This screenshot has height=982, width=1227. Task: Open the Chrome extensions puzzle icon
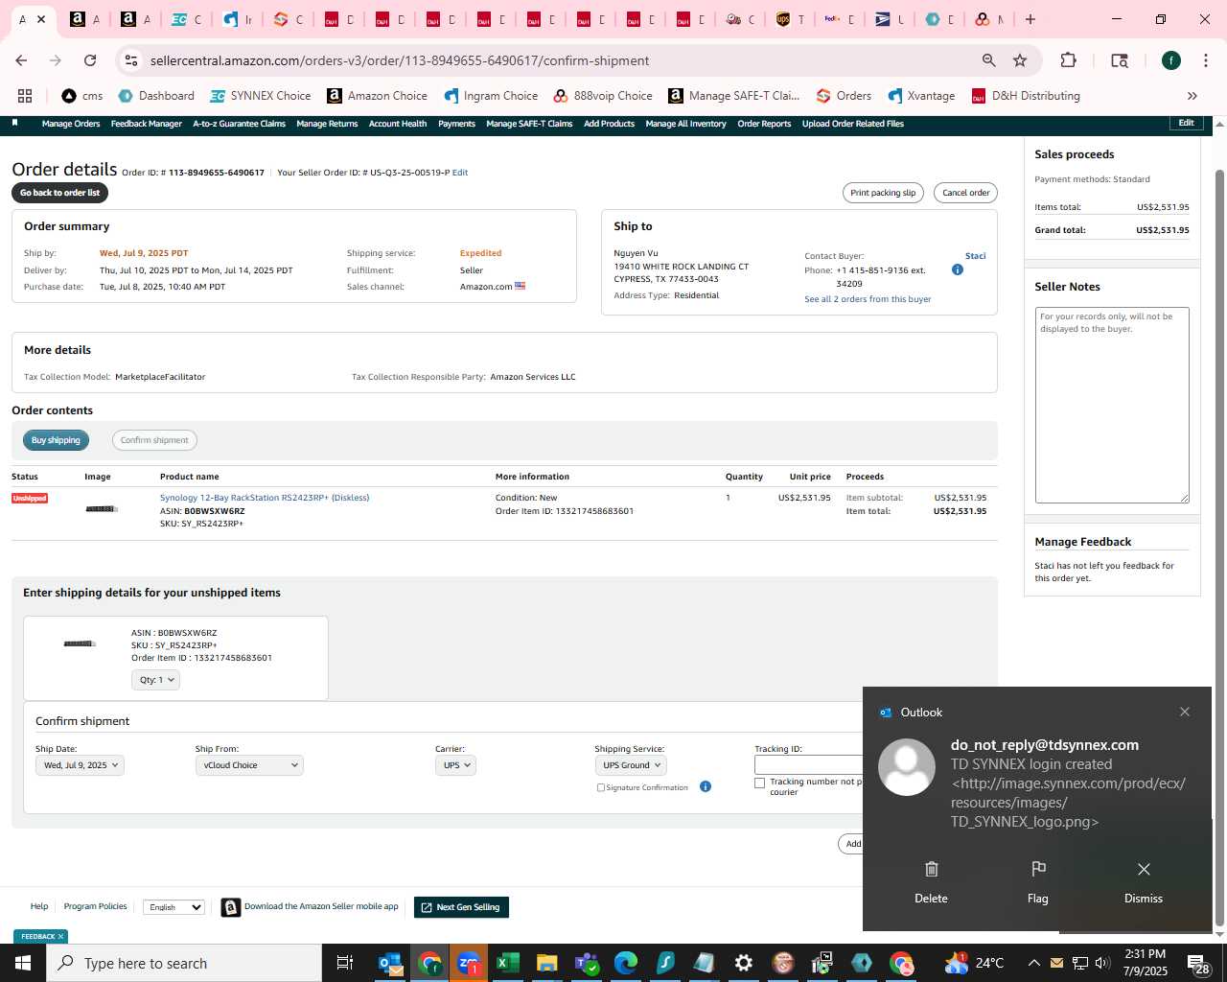pyautogui.click(x=1068, y=60)
